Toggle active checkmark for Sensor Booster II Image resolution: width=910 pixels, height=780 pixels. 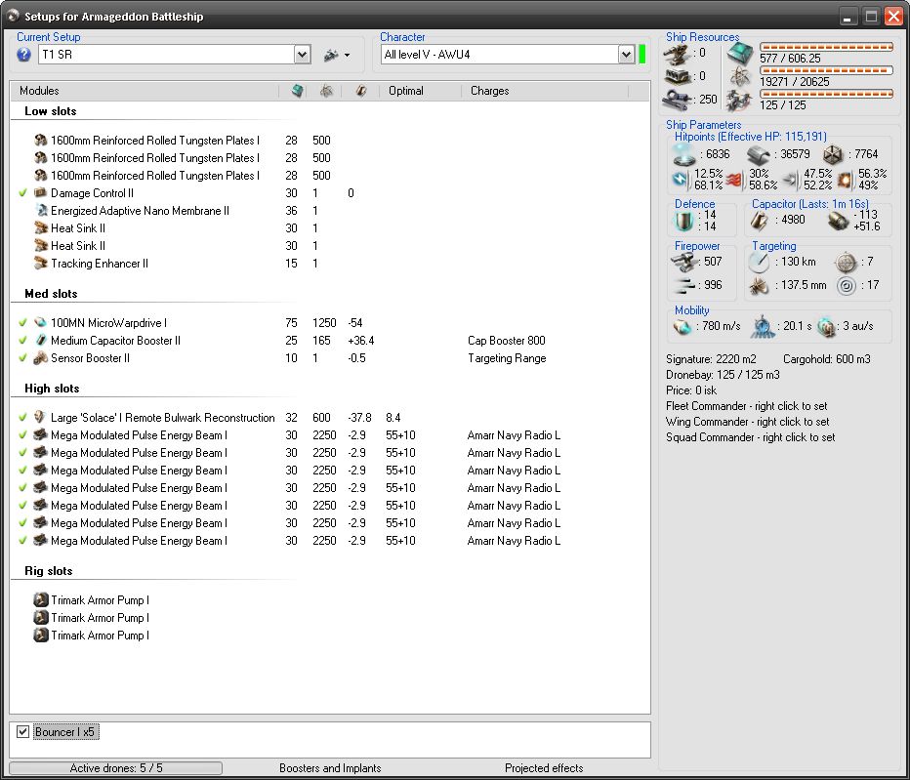(22, 357)
